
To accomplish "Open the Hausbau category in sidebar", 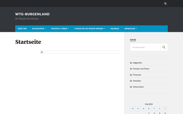I will [137, 81].
